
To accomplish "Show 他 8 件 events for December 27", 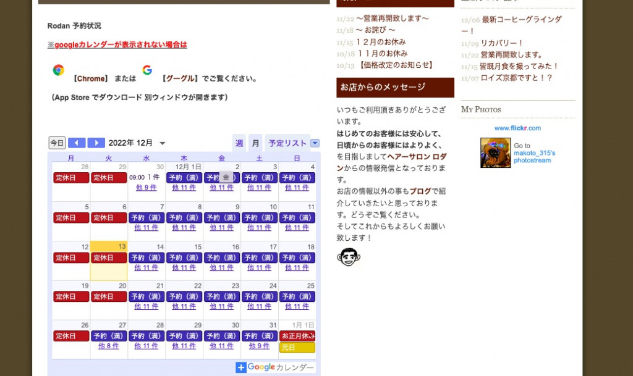I will point(109,346).
